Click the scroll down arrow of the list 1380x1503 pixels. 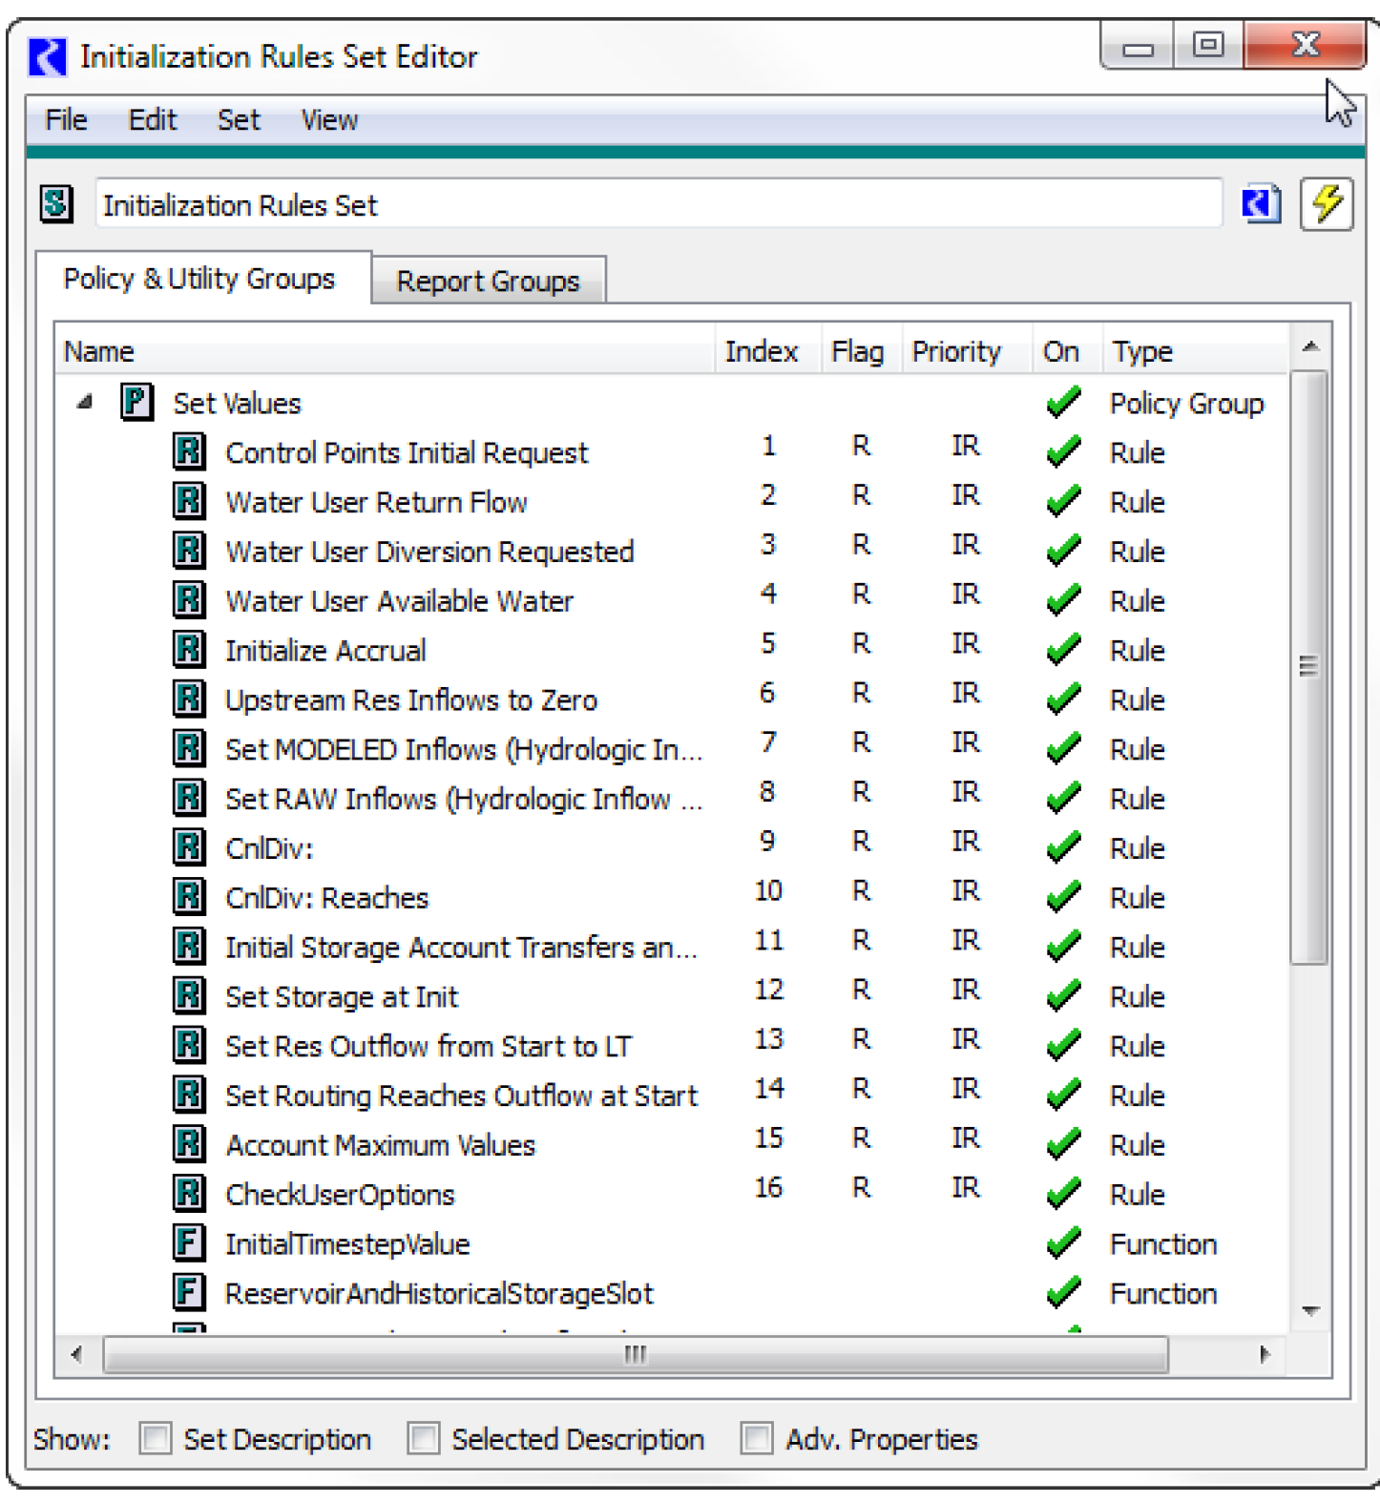pos(1310,1311)
